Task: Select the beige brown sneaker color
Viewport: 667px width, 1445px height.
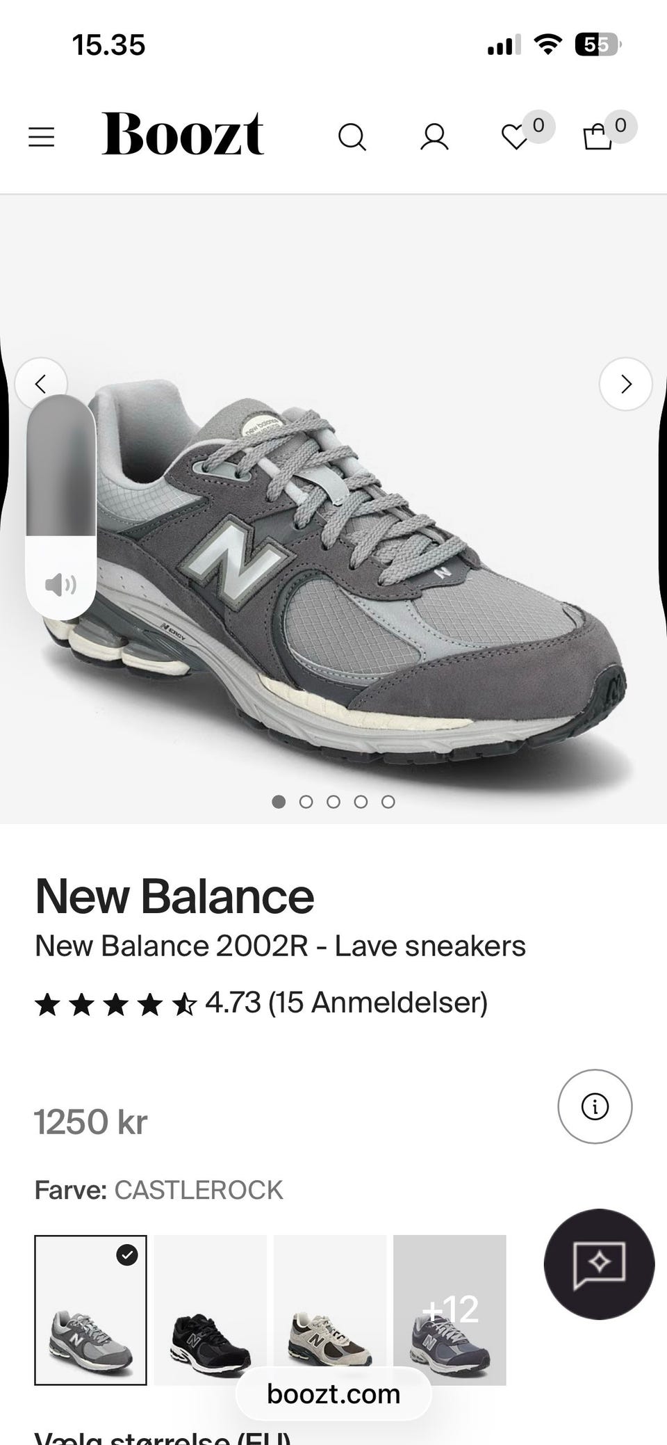Action: 330,1310
